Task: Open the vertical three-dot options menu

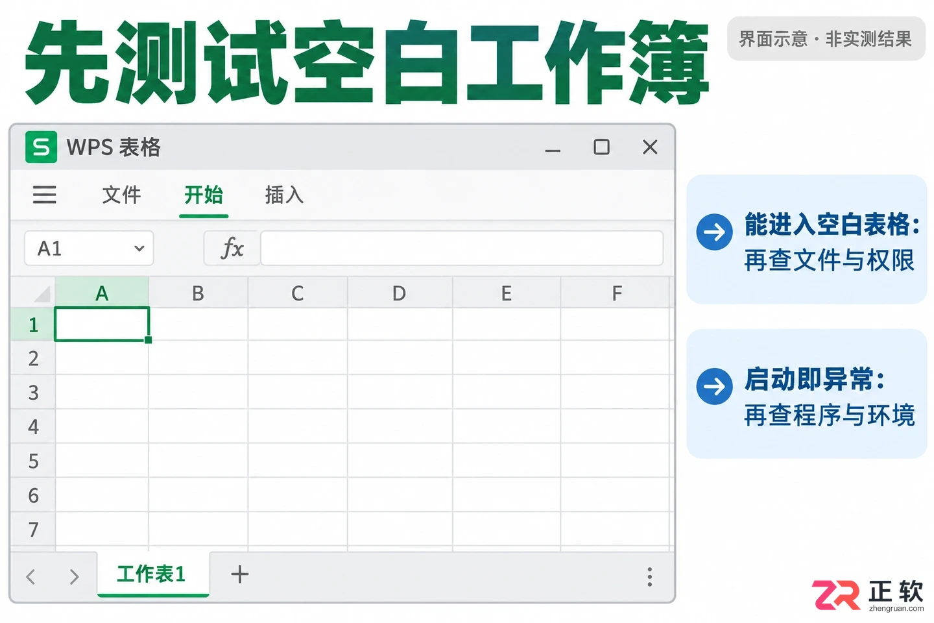Action: tap(649, 576)
